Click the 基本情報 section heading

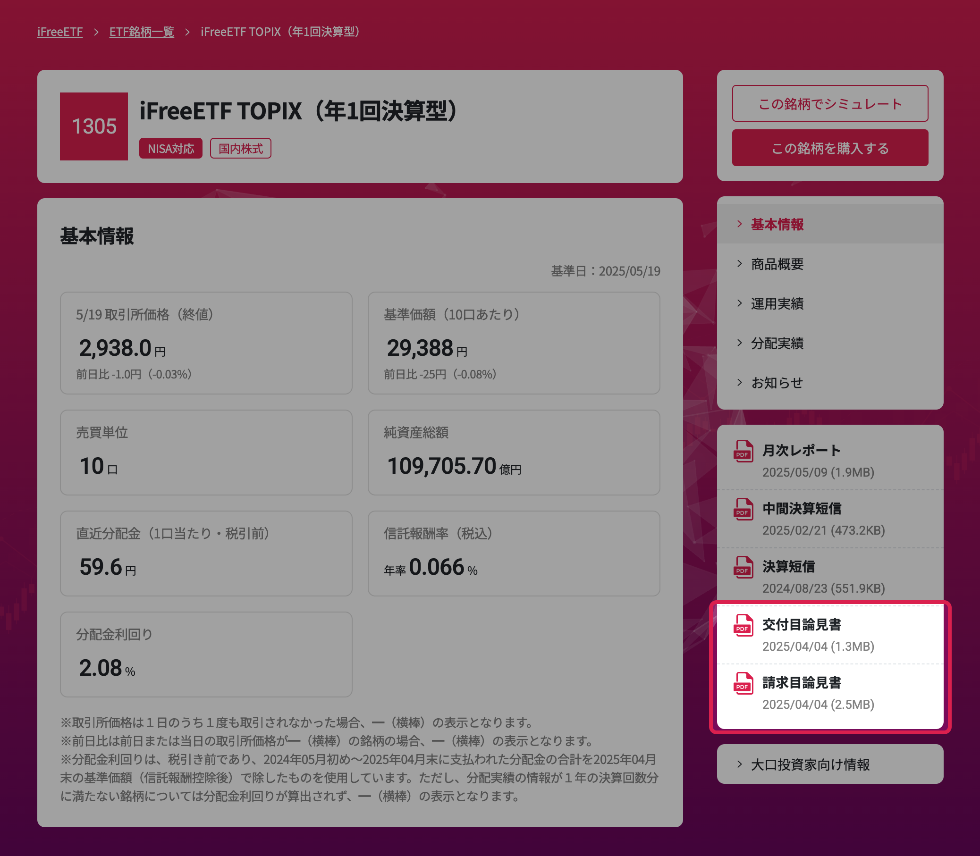[97, 236]
